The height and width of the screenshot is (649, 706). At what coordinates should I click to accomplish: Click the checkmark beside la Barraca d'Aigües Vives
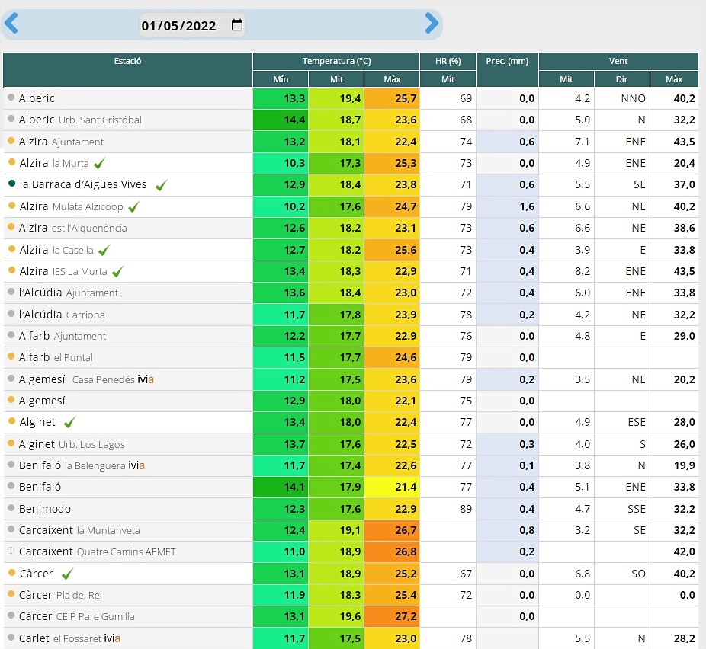[161, 185]
